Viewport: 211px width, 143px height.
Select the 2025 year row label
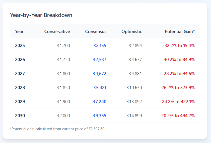(20, 46)
